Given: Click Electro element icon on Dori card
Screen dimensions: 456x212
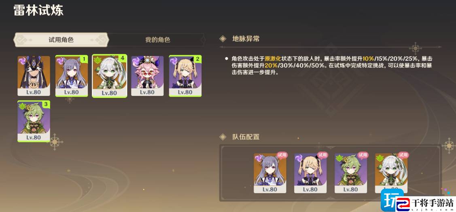Looking at the screenshot, I should 136,60.
